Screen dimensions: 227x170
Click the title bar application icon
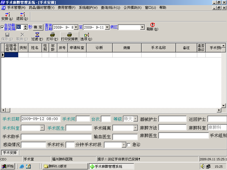tap(3, 3)
